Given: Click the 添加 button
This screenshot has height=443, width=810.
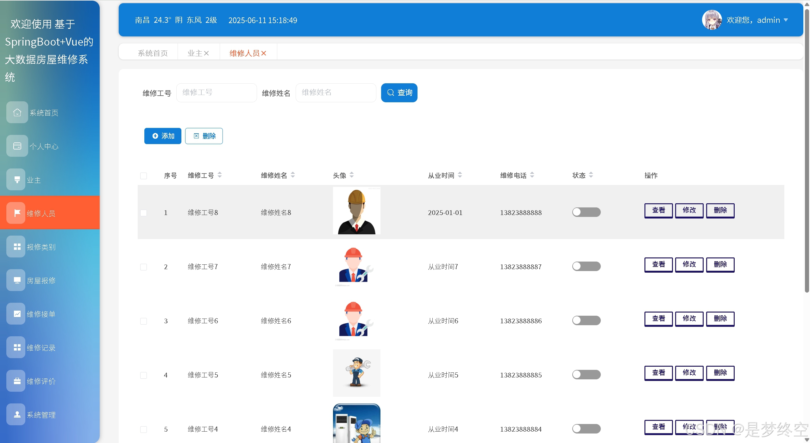Looking at the screenshot, I should click(163, 136).
